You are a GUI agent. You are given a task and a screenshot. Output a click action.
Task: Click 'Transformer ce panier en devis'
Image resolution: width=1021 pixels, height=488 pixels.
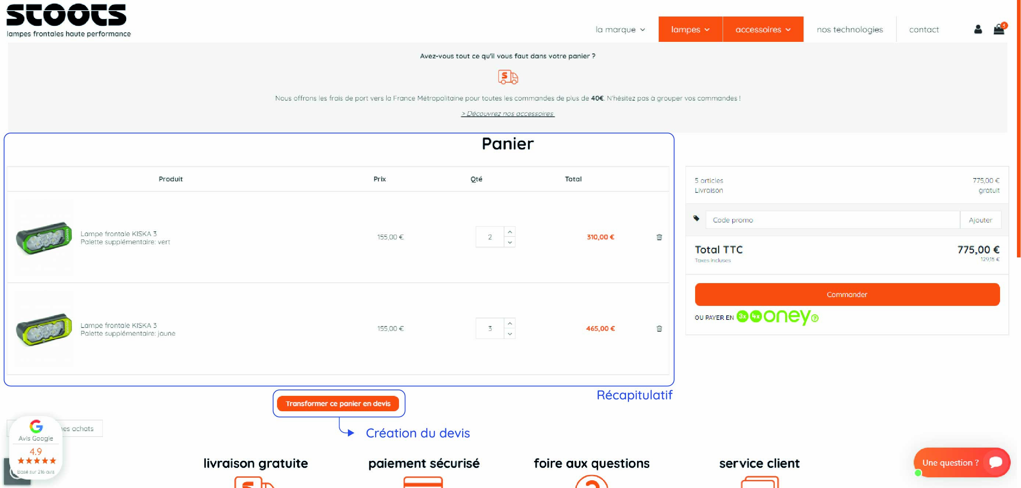338,403
